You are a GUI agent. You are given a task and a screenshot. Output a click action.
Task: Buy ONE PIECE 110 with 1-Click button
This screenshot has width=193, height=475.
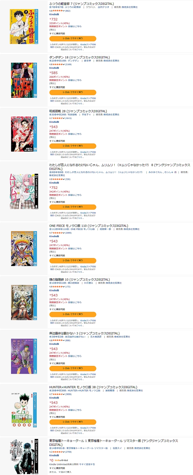click(x=73, y=260)
